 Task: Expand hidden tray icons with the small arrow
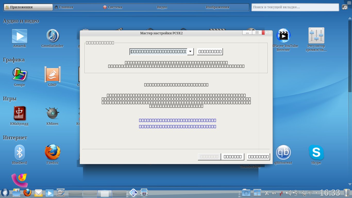point(316,193)
